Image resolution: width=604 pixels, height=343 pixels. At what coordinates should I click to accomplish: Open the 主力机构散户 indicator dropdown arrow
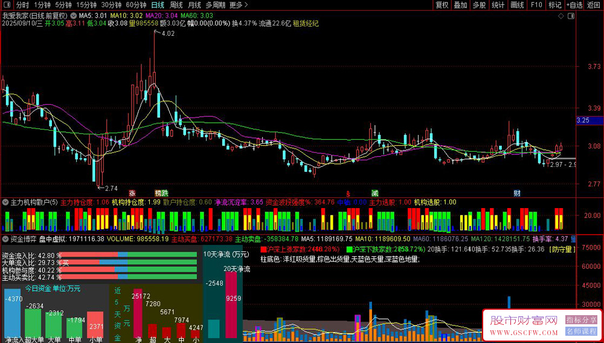(x=6, y=202)
